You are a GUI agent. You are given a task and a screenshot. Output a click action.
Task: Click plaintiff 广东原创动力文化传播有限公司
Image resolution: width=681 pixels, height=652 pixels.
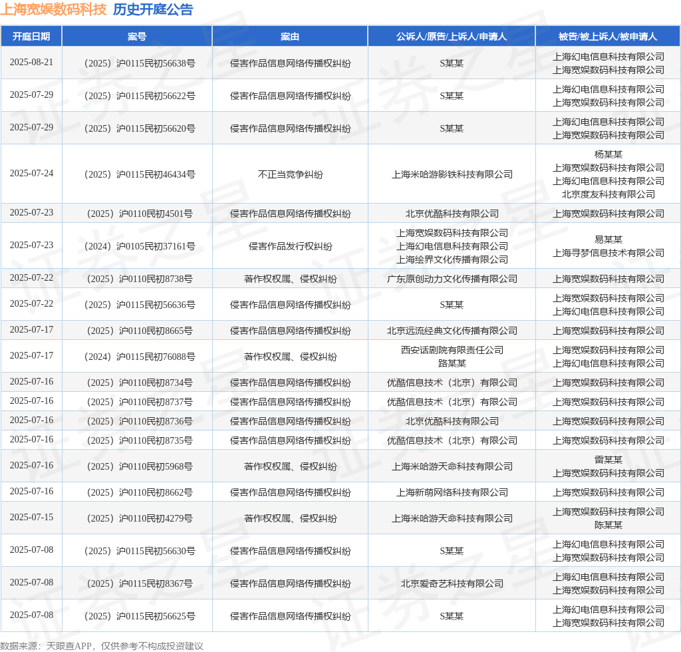click(452, 279)
